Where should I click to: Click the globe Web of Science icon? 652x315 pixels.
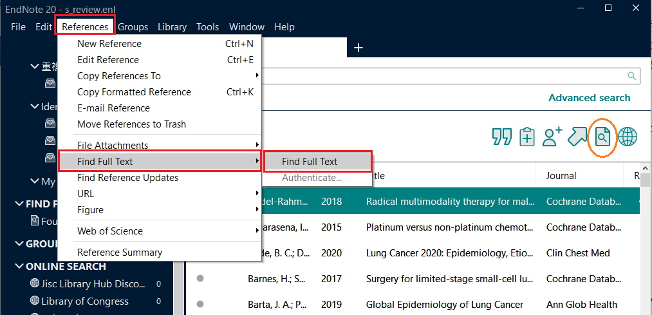coord(628,137)
